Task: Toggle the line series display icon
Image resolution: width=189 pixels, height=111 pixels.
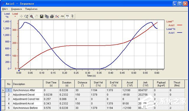Action: click(x=57, y=17)
